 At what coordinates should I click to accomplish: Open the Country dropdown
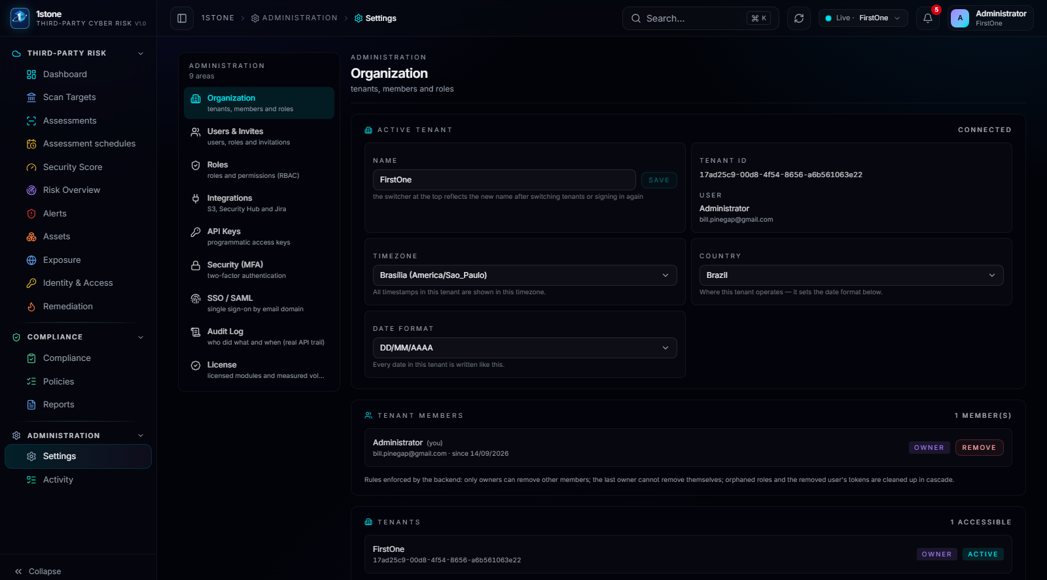coord(851,275)
